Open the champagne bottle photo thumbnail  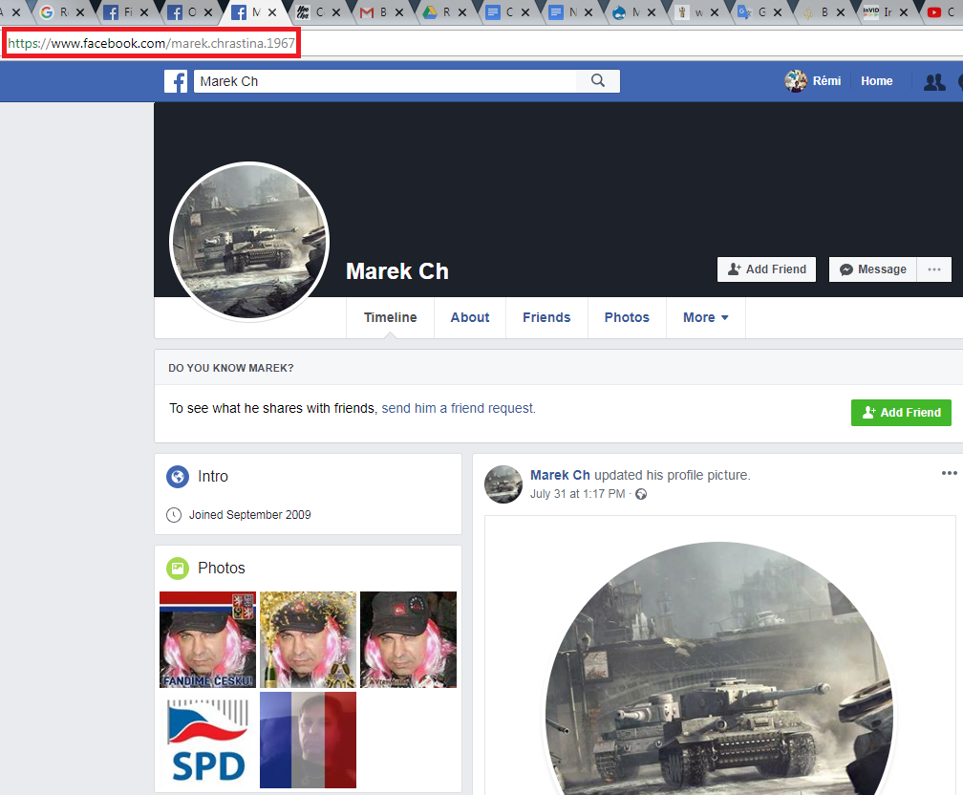tap(308, 639)
